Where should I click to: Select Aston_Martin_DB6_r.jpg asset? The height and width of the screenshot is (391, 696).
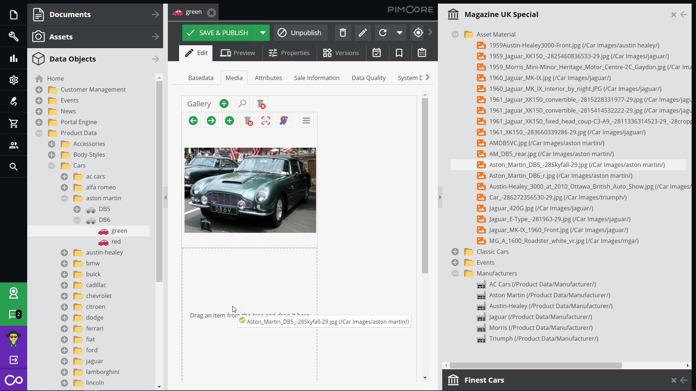point(560,176)
